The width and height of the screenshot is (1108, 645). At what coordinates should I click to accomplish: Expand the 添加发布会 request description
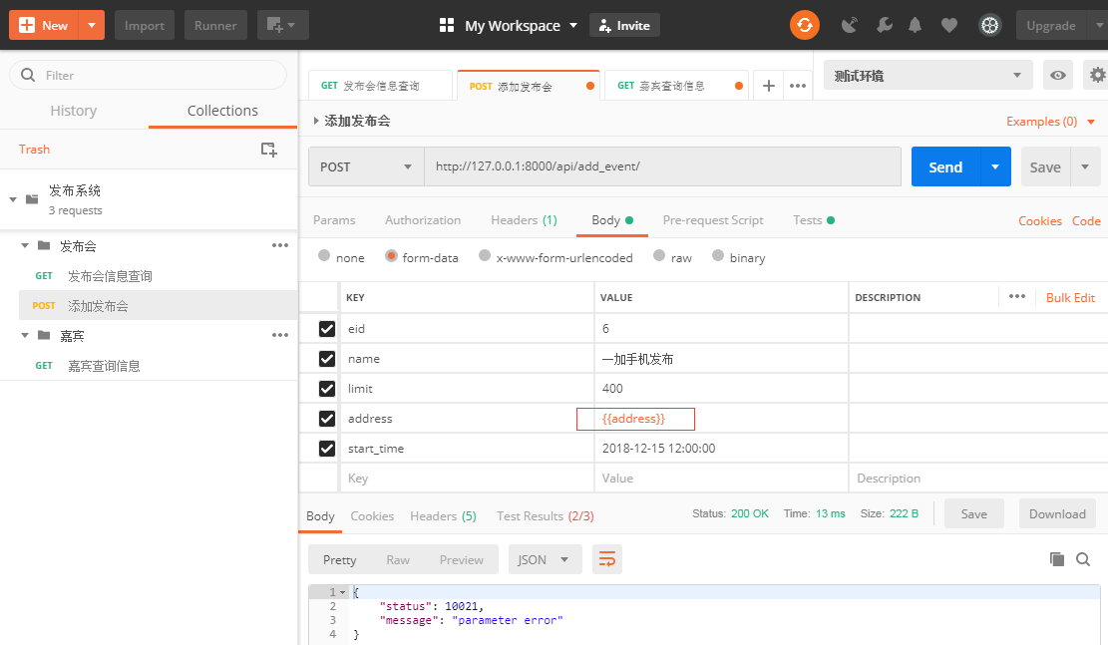pos(316,121)
